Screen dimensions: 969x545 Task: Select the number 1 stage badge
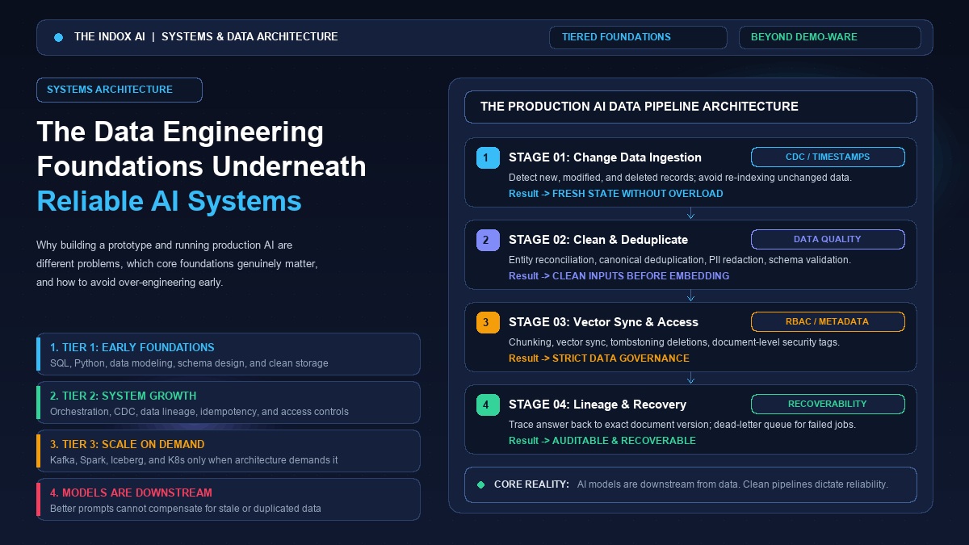(488, 157)
